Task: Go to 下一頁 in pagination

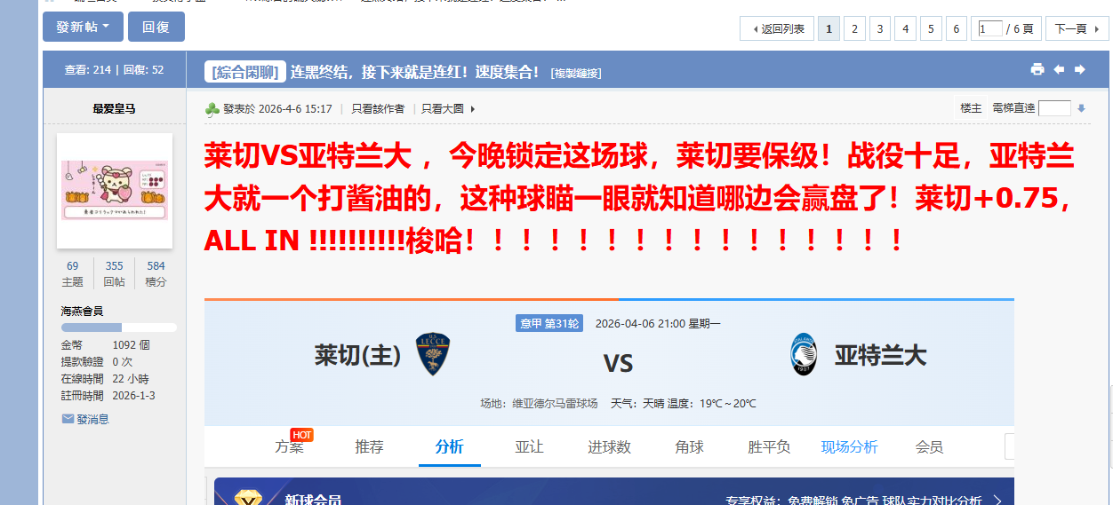Action: click(x=1077, y=28)
